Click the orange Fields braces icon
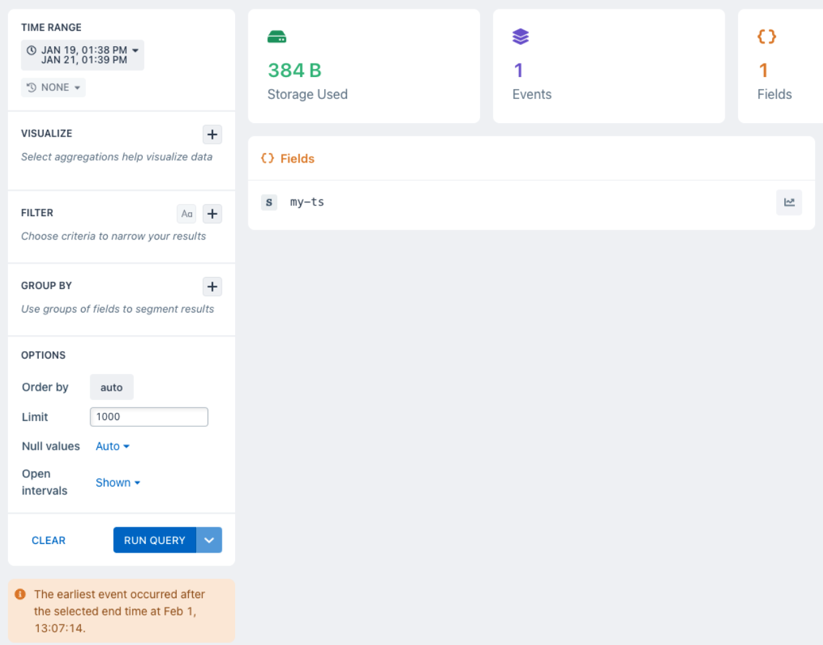This screenshot has width=823, height=645. 767,37
